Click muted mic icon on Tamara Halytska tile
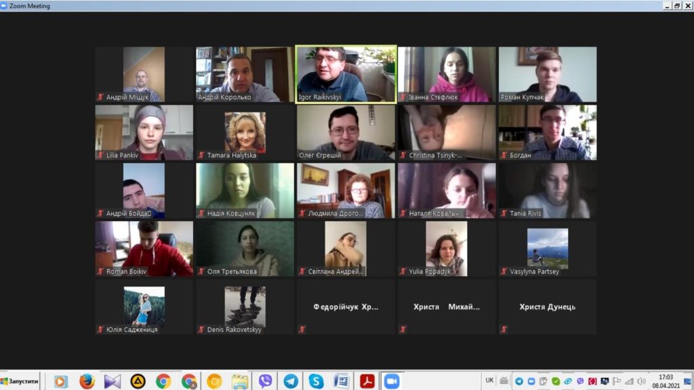The height and width of the screenshot is (390, 694). coord(201,155)
